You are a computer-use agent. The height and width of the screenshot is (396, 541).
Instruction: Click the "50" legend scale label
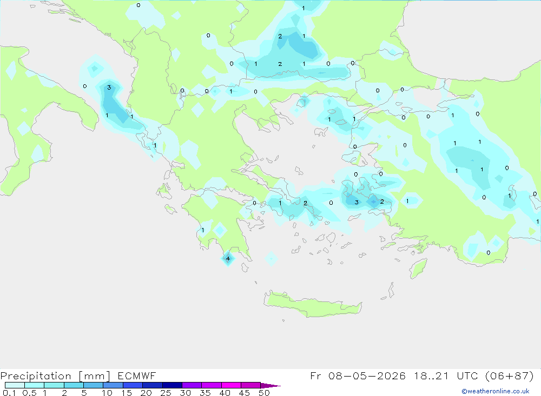point(264,393)
